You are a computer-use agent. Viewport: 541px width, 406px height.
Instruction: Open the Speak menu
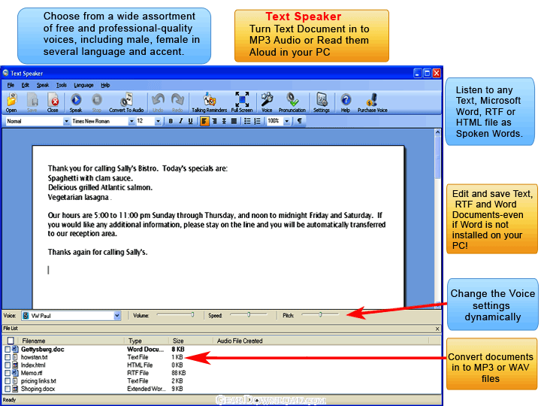coord(43,85)
